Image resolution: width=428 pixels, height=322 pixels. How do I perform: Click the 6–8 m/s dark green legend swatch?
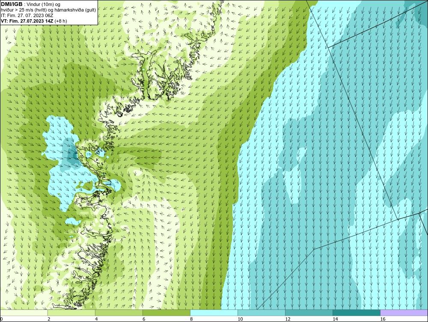click(166, 313)
